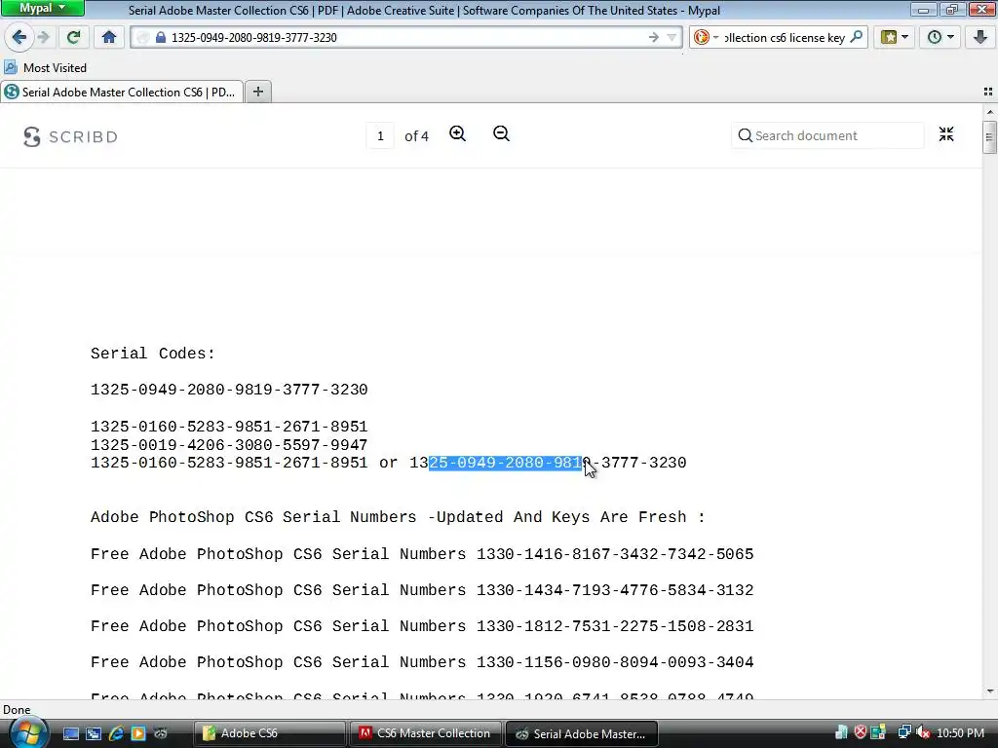The height and width of the screenshot is (748, 998).
Task: Zoom in on the Scribd document
Action: tap(458, 133)
